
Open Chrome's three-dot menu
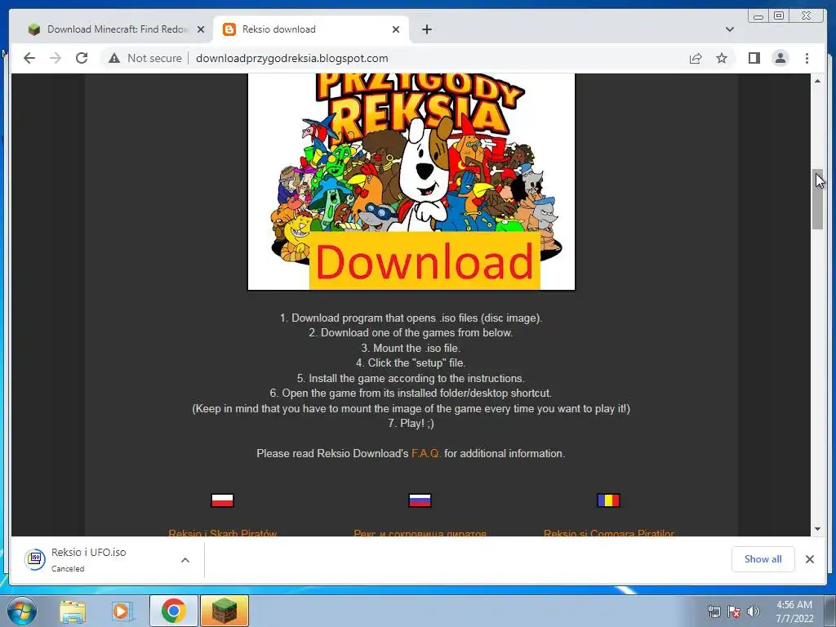tap(807, 58)
